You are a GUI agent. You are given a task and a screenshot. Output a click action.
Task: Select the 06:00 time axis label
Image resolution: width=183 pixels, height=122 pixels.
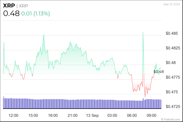132,115
